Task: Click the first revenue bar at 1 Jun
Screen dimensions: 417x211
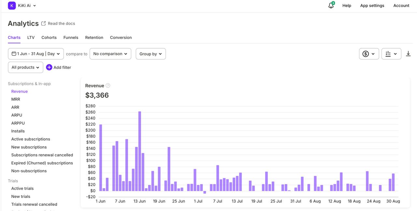Action: [x=101, y=158]
